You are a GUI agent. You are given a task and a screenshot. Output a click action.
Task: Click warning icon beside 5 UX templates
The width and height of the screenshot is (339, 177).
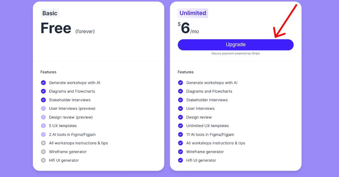pyautogui.click(x=44, y=126)
